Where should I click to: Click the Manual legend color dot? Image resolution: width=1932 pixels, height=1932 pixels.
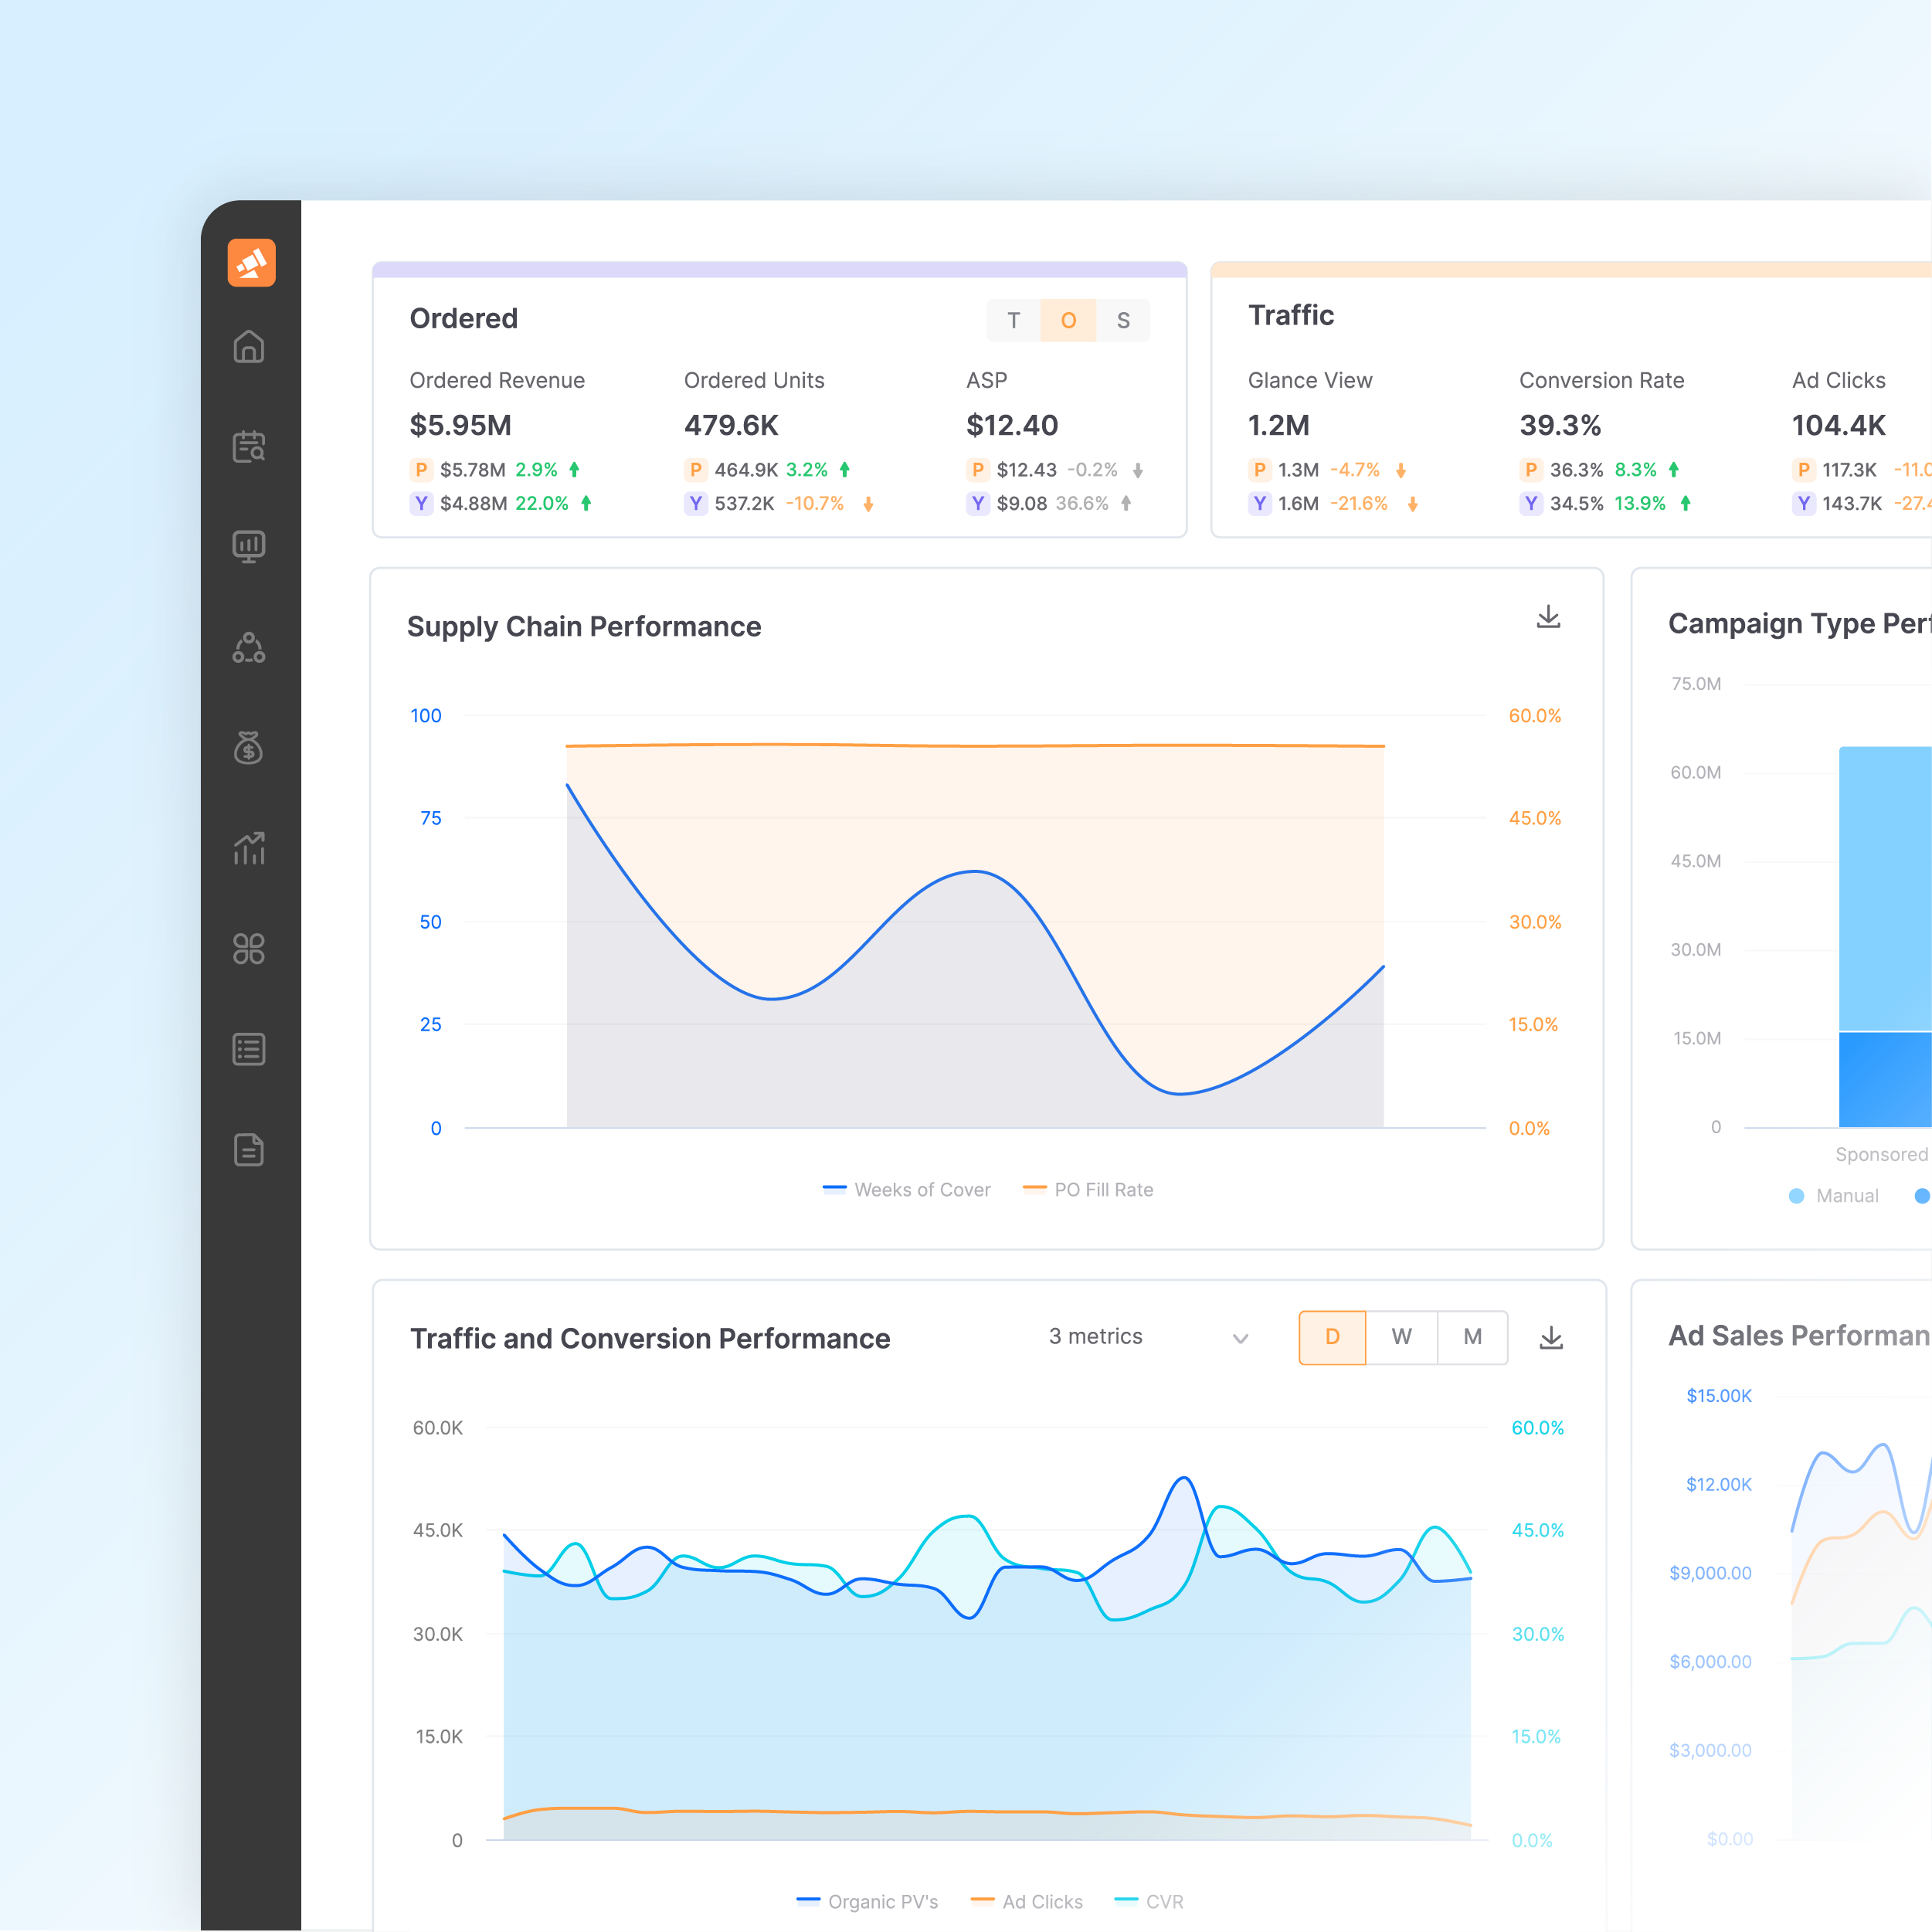pyautogui.click(x=1796, y=1196)
